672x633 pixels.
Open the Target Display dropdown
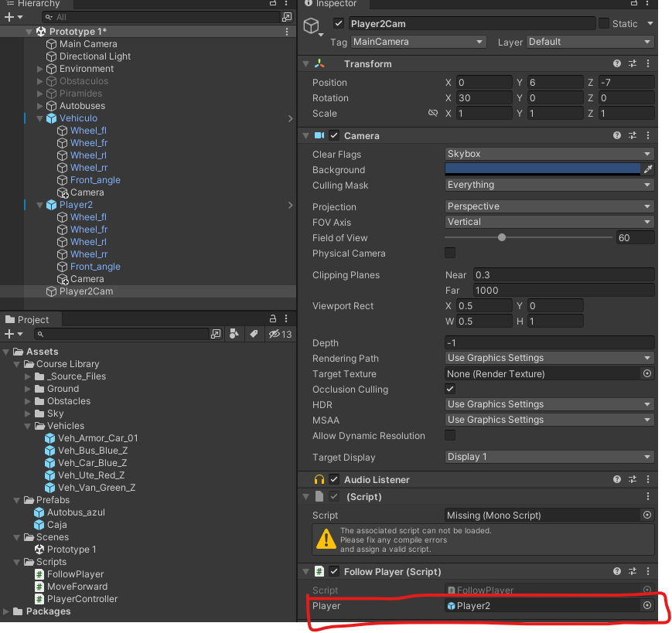(549, 457)
